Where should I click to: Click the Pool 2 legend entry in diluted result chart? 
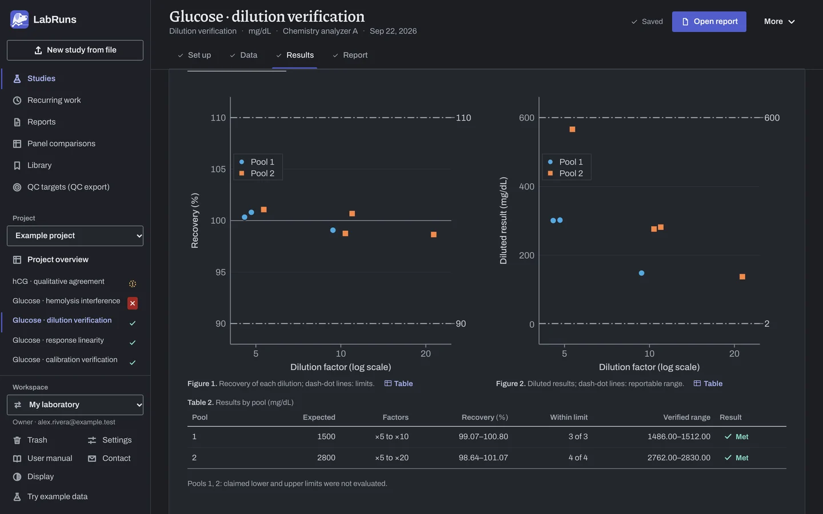(565, 174)
